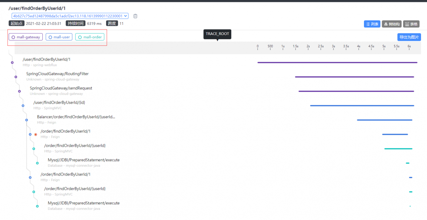427x220 pixels.
Task: Click the TRACE_ROOT tooltip label
Action: tap(217, 34)
